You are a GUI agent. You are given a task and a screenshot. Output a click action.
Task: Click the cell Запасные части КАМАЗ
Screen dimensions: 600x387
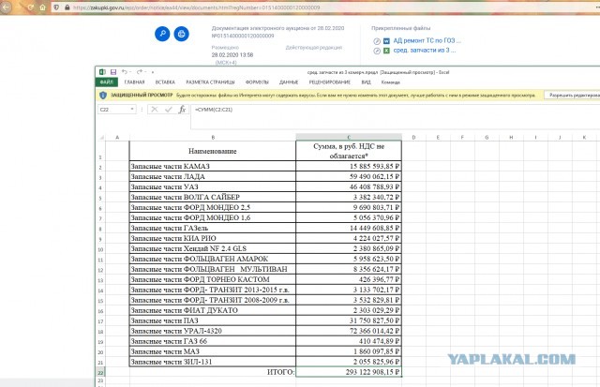click(x=213, y=166)
